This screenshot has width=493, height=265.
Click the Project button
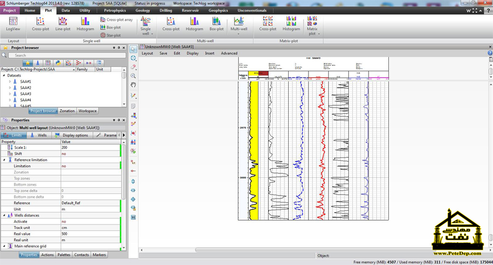[x=9, y=10]
